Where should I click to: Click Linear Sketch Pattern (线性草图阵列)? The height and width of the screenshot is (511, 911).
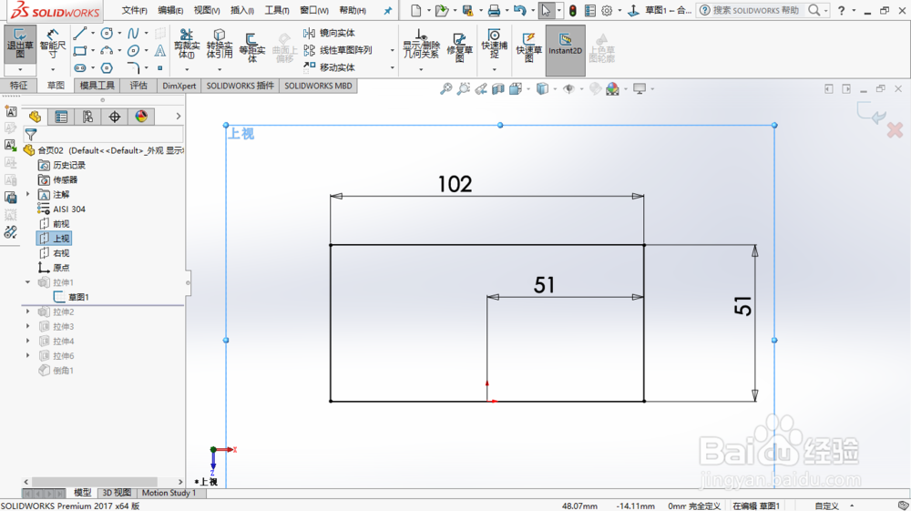(x=338, y=50)
